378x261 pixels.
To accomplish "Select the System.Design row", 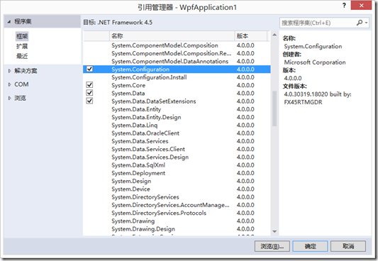I will [177, 181].
